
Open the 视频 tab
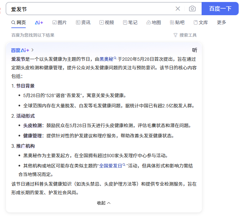tap(107, 22)
